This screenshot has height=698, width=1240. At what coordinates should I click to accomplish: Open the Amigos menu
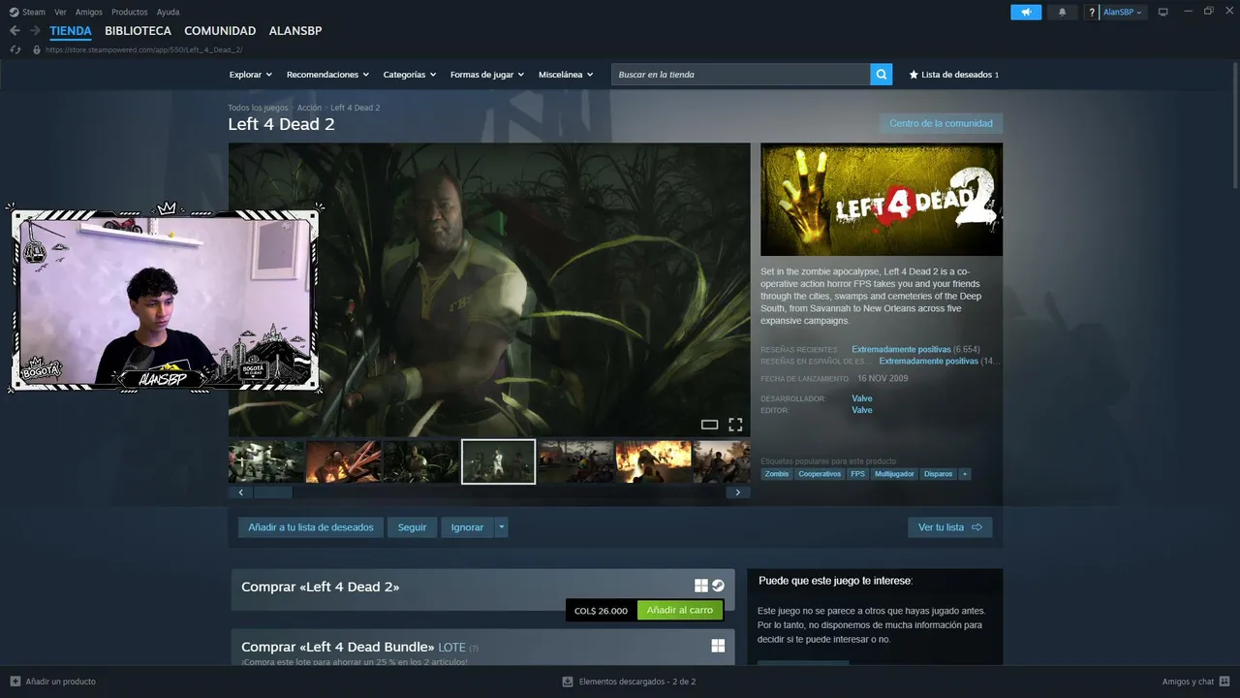(89, 13)
